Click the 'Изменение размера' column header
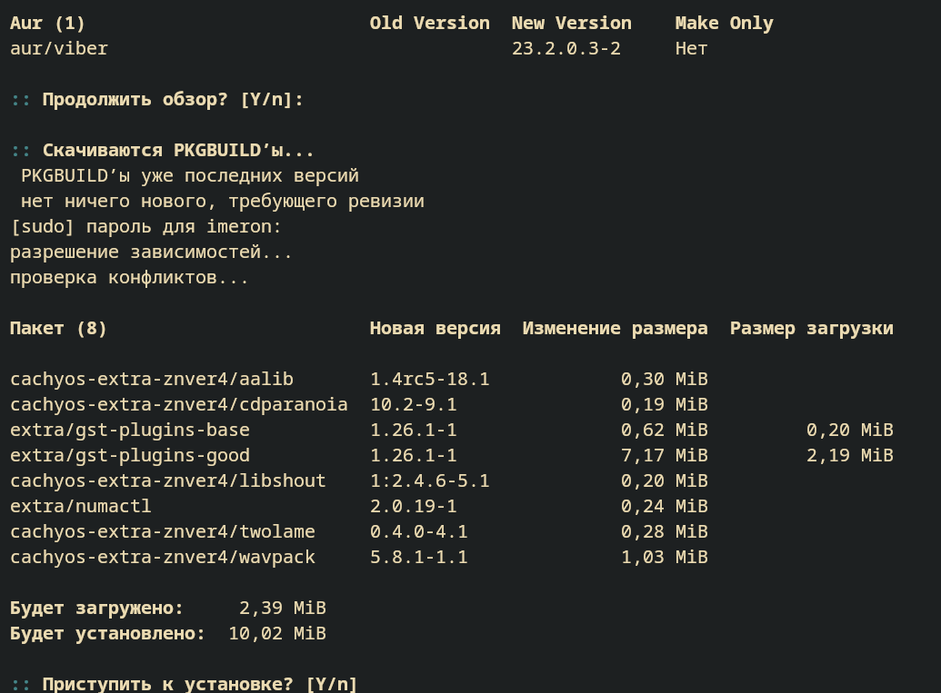 pos(616,329)
